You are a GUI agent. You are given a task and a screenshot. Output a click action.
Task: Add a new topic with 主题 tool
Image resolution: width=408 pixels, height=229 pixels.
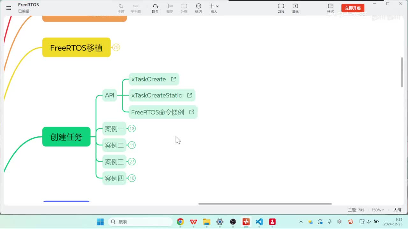click(121, 8)
